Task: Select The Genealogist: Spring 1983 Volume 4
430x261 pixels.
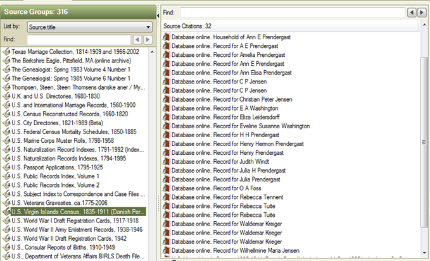Action: click(71, 70)
